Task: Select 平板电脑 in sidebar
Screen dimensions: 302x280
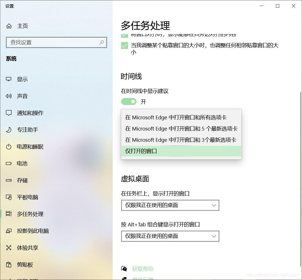Action: 28,197
